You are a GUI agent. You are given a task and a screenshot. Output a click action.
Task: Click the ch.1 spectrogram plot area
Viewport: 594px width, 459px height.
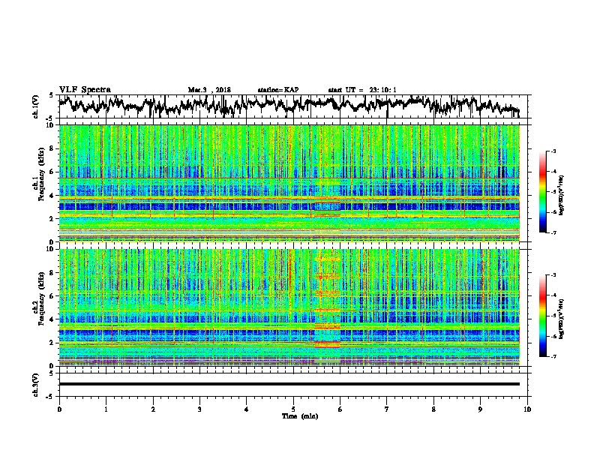(289, 183)
